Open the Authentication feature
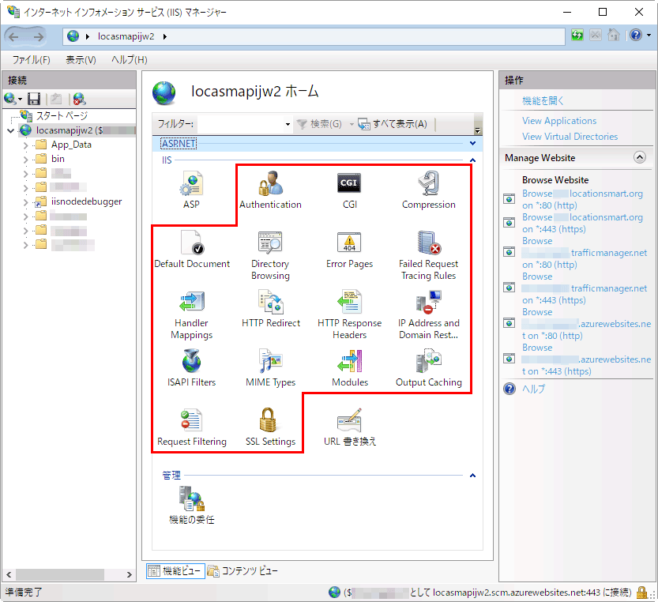Image resolution: width=658 pixels, height=602 pixels. tap(270, 187)
